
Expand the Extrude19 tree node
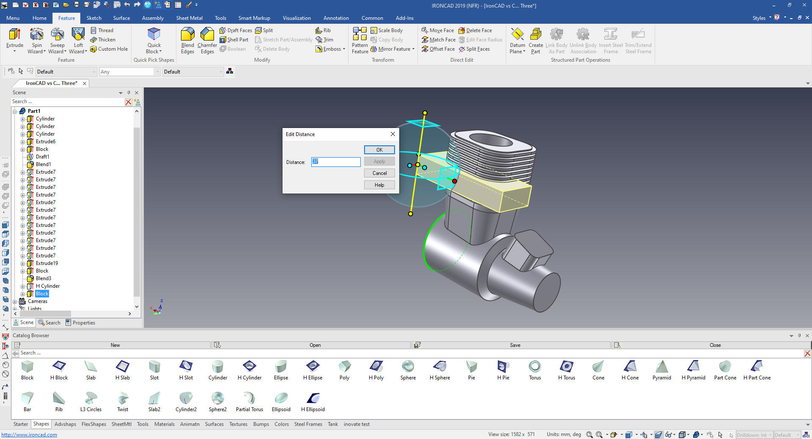[x=23, y=264]
